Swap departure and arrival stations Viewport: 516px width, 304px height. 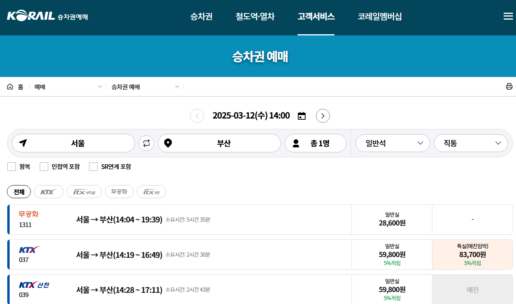pos(146,143)
